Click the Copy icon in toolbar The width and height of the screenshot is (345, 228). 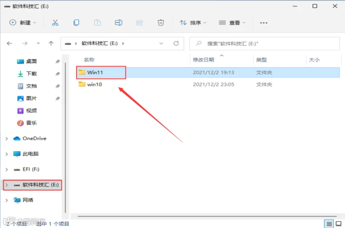(76, 23)
